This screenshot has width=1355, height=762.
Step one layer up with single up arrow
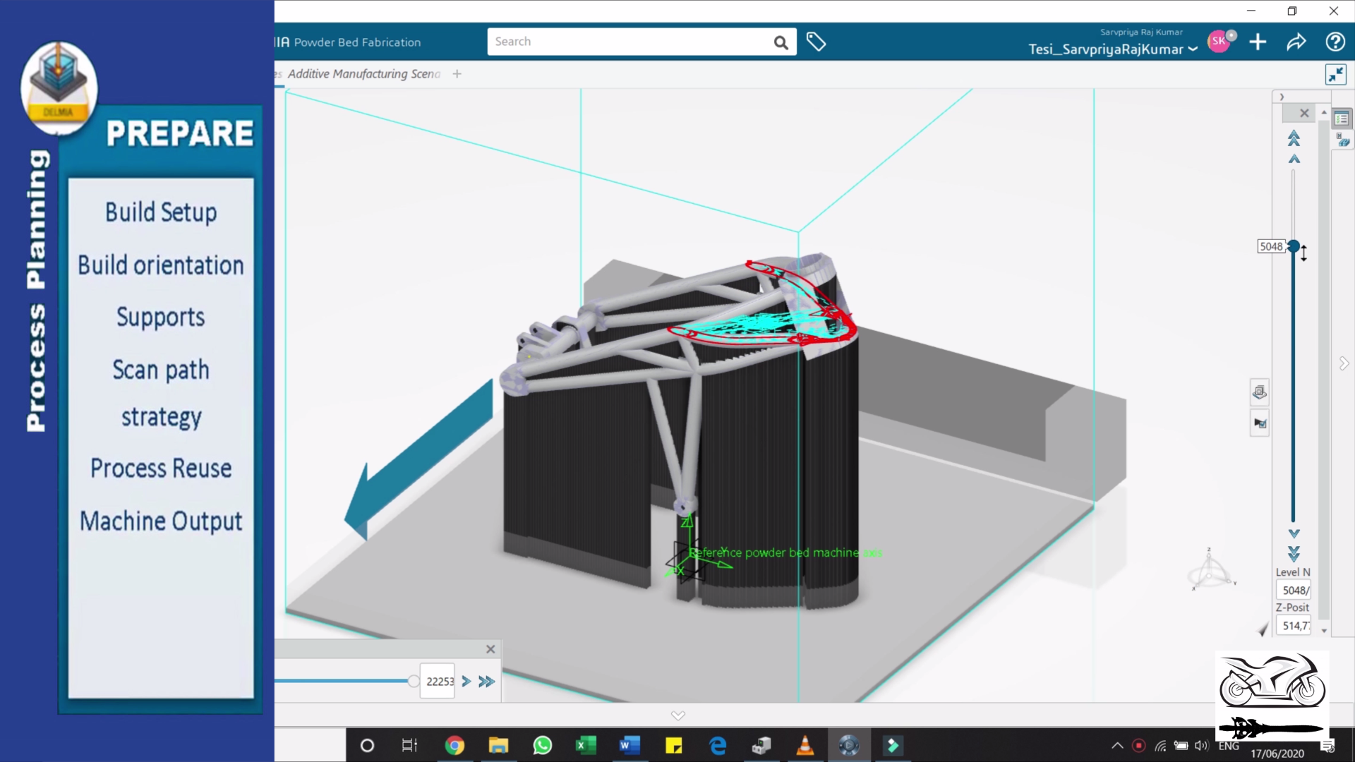tap(1294, 159)
